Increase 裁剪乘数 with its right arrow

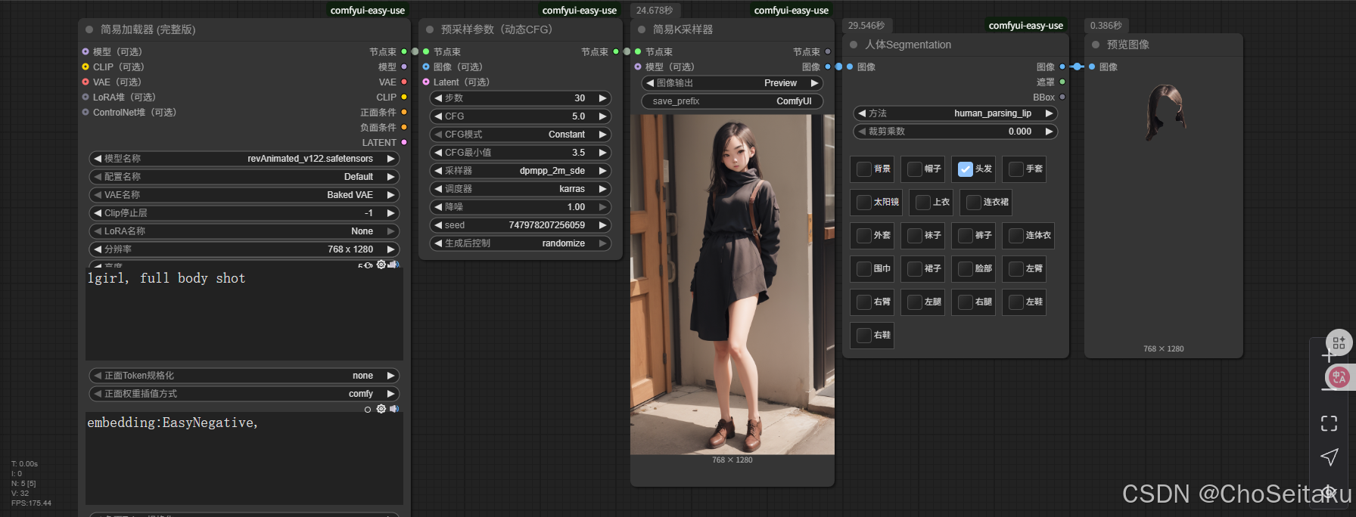[x=1050, y=132]
